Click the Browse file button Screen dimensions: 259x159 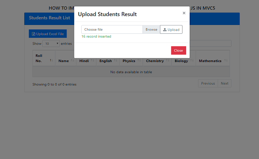coord(151,29)
